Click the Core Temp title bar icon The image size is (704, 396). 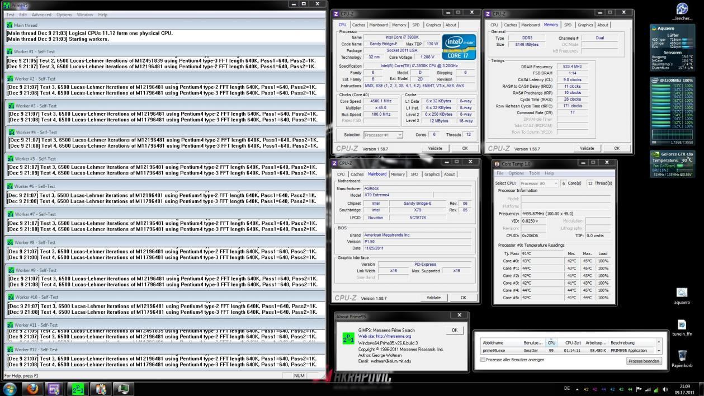coord(498,164)
